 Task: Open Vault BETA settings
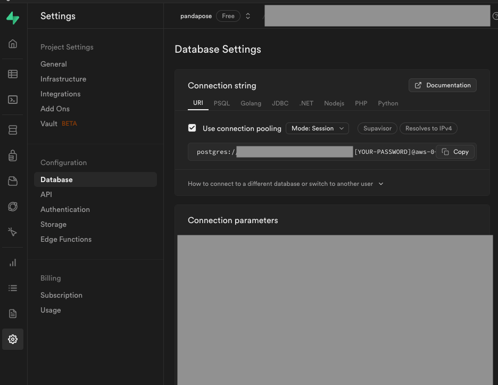59,124
